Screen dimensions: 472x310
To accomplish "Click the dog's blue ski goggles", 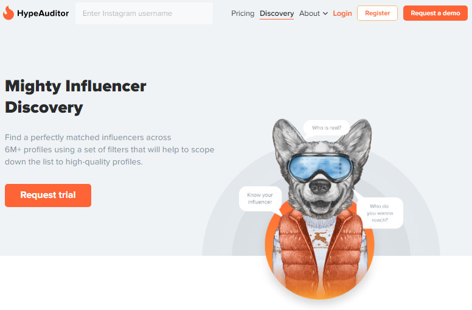I will 320,167.
